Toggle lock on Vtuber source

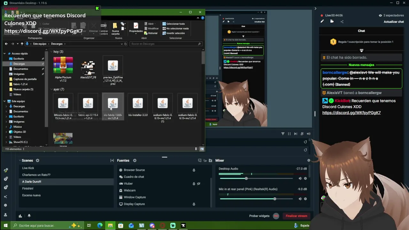pyautogui.click(x=194, y=184)
